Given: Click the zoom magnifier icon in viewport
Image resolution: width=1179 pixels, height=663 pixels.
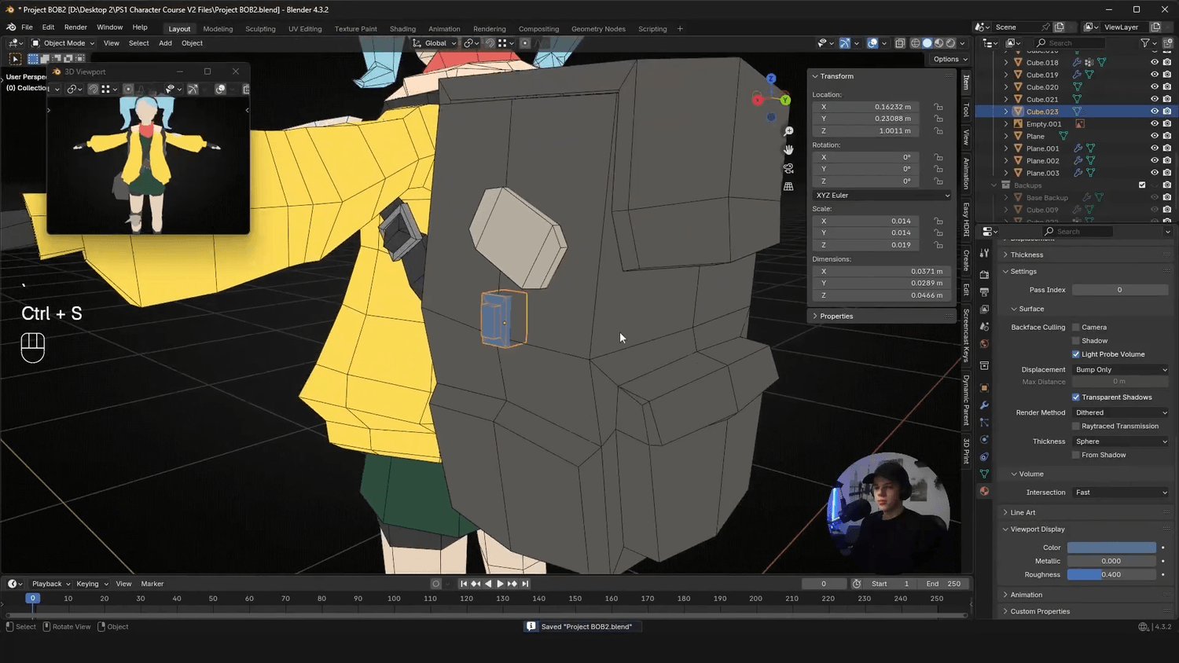Looking at the screenshot, I should [788, 131].
